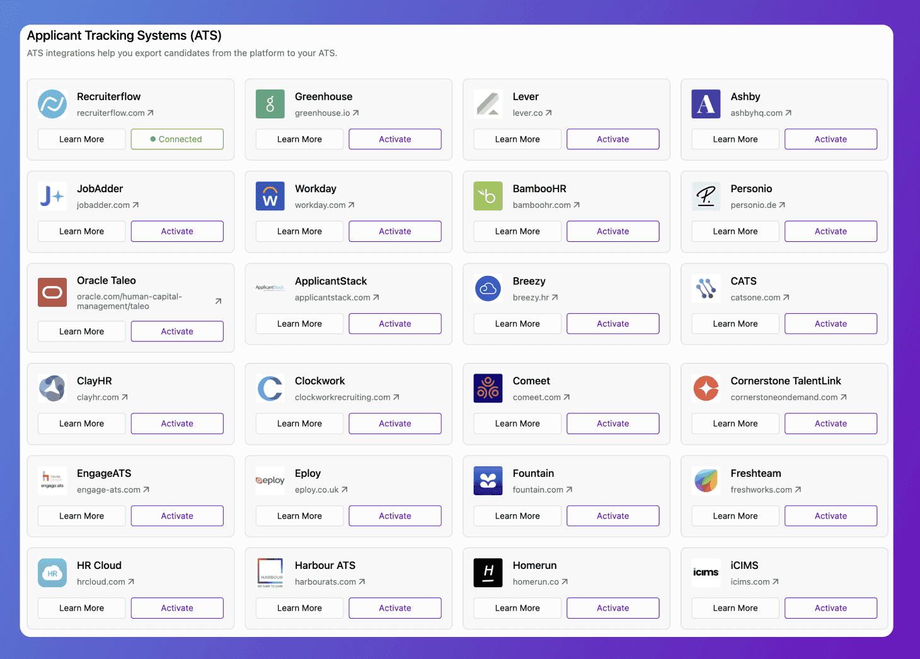Activate the Greenhouse integration

tap(395, 139)
